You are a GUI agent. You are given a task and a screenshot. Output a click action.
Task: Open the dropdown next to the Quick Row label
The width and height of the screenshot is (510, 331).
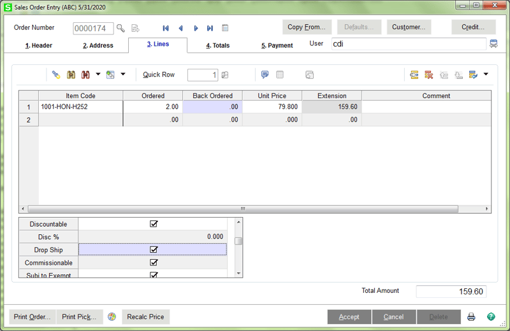point(123,74)
